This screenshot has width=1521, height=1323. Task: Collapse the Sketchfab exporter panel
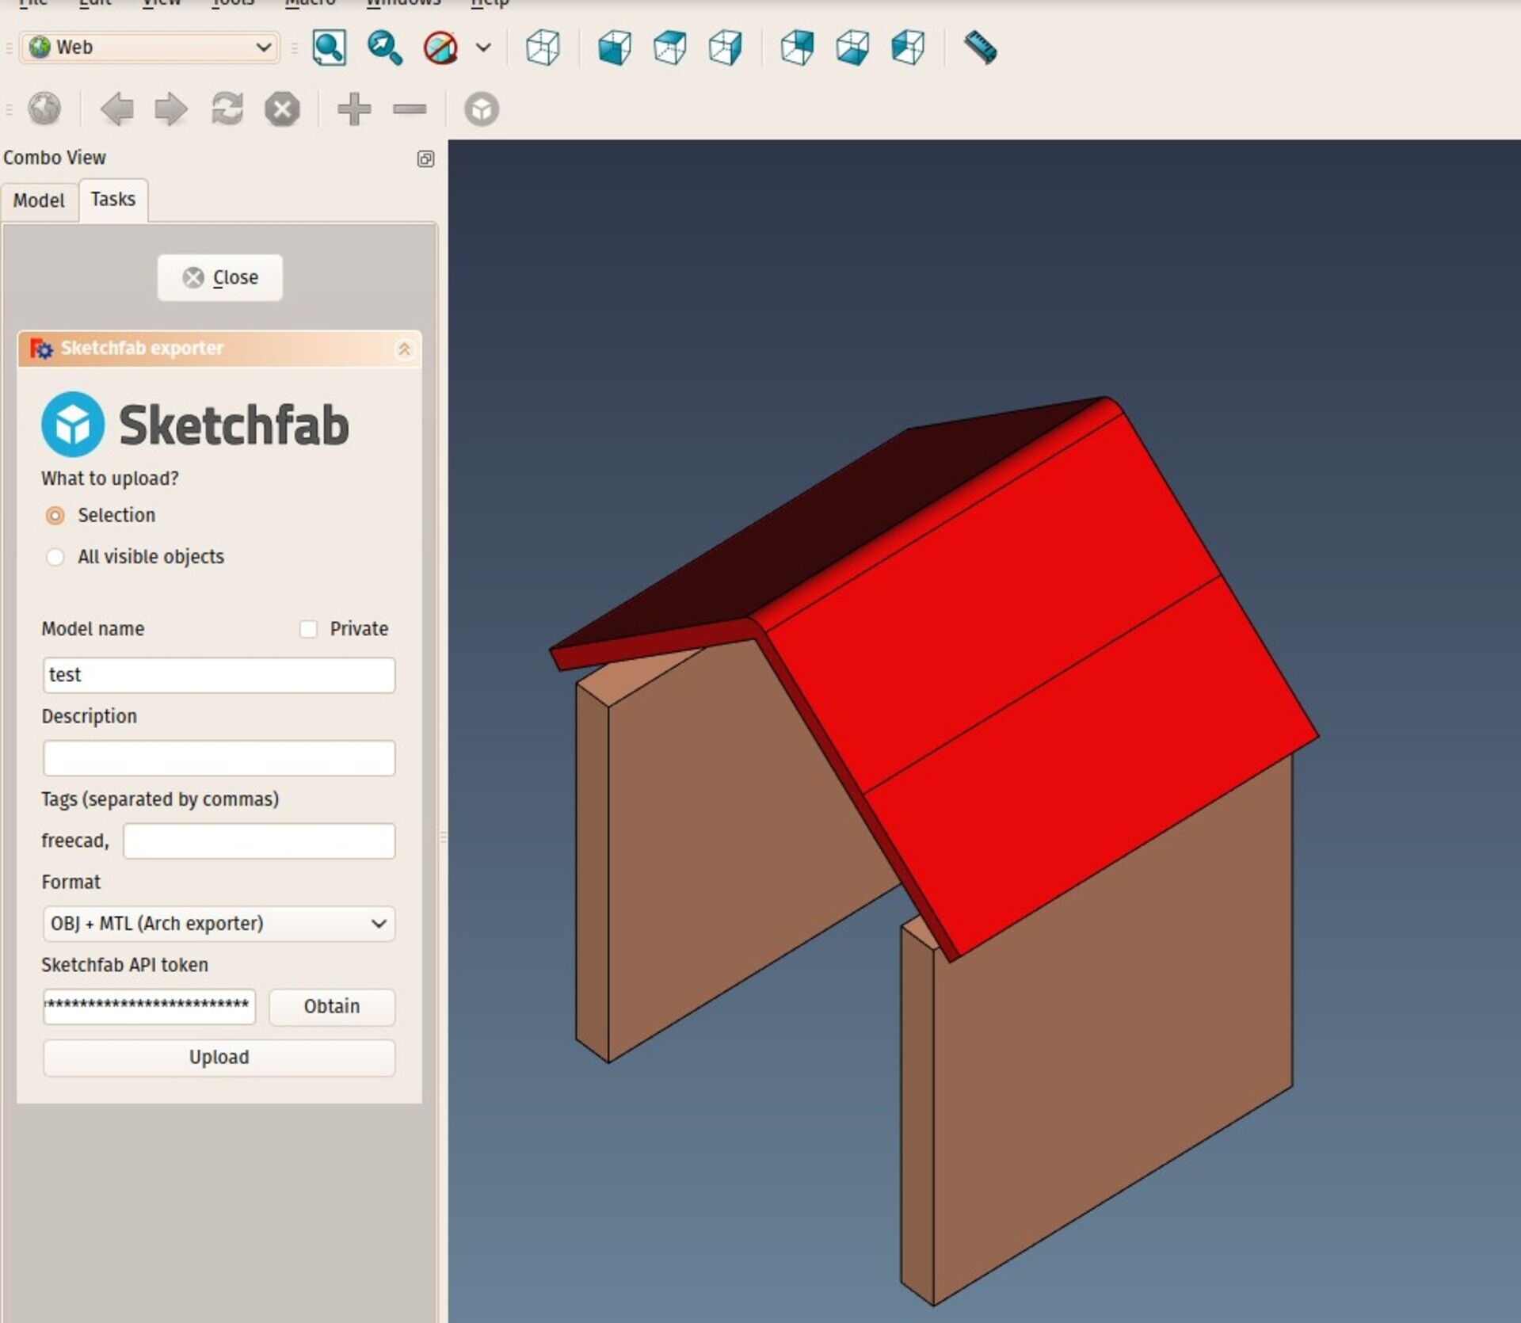coord(404,349)
